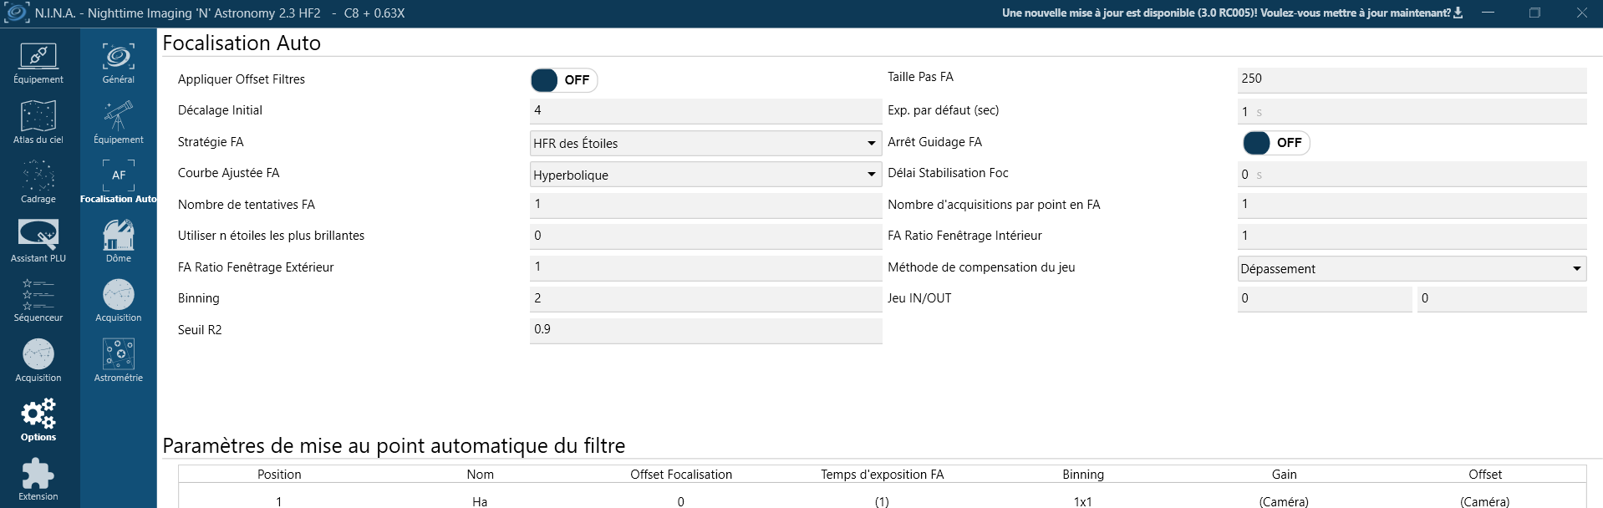The image size is (1603, 508).
Task: Select the Général options tab
Action: tap(119, 63)
